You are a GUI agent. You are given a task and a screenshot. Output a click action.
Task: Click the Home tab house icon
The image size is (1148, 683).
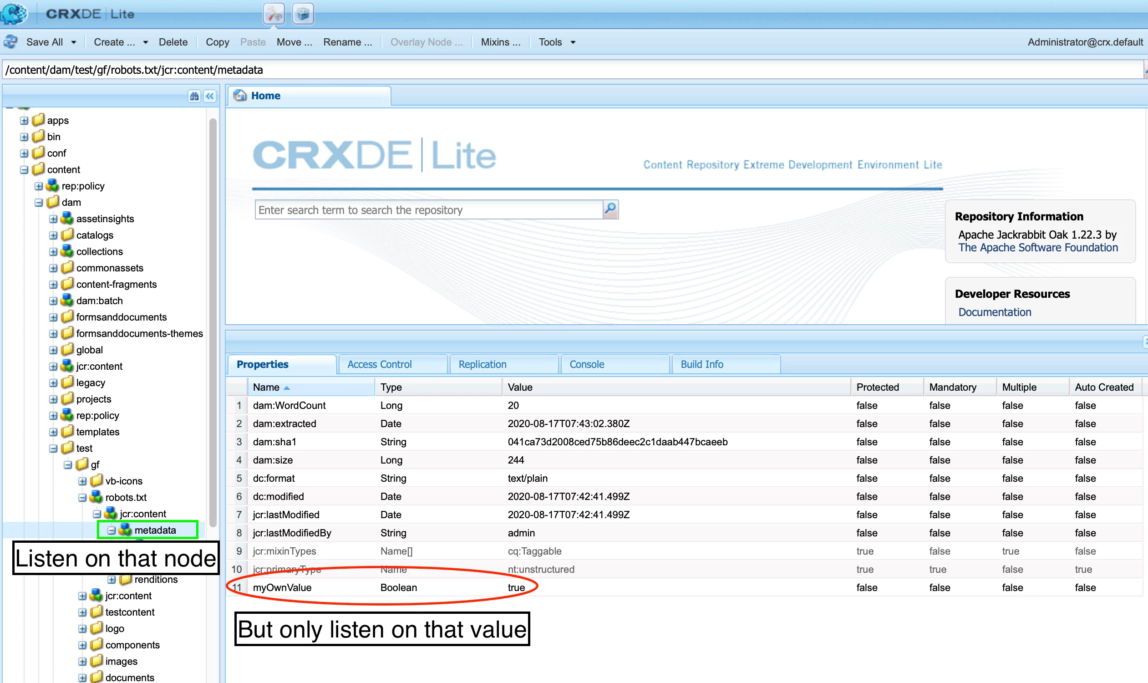tap(240, 95)
